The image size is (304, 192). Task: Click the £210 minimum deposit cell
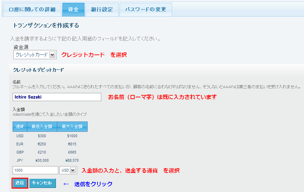pyautogui.click(x=42, y=152)
